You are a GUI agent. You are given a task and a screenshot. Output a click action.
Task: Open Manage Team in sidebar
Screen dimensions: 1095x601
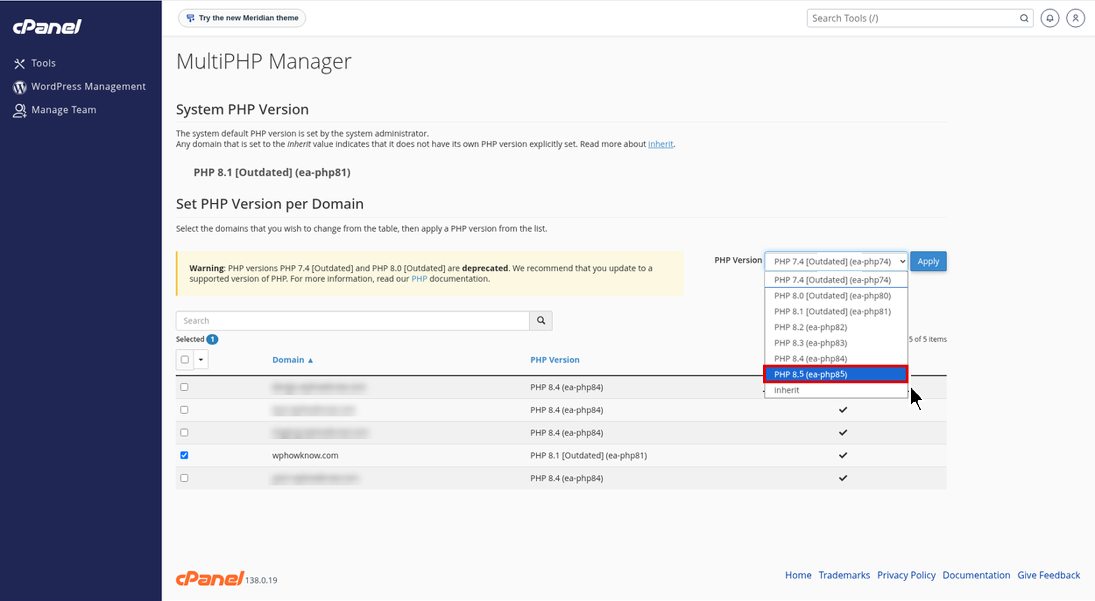(x=64, y=110)
